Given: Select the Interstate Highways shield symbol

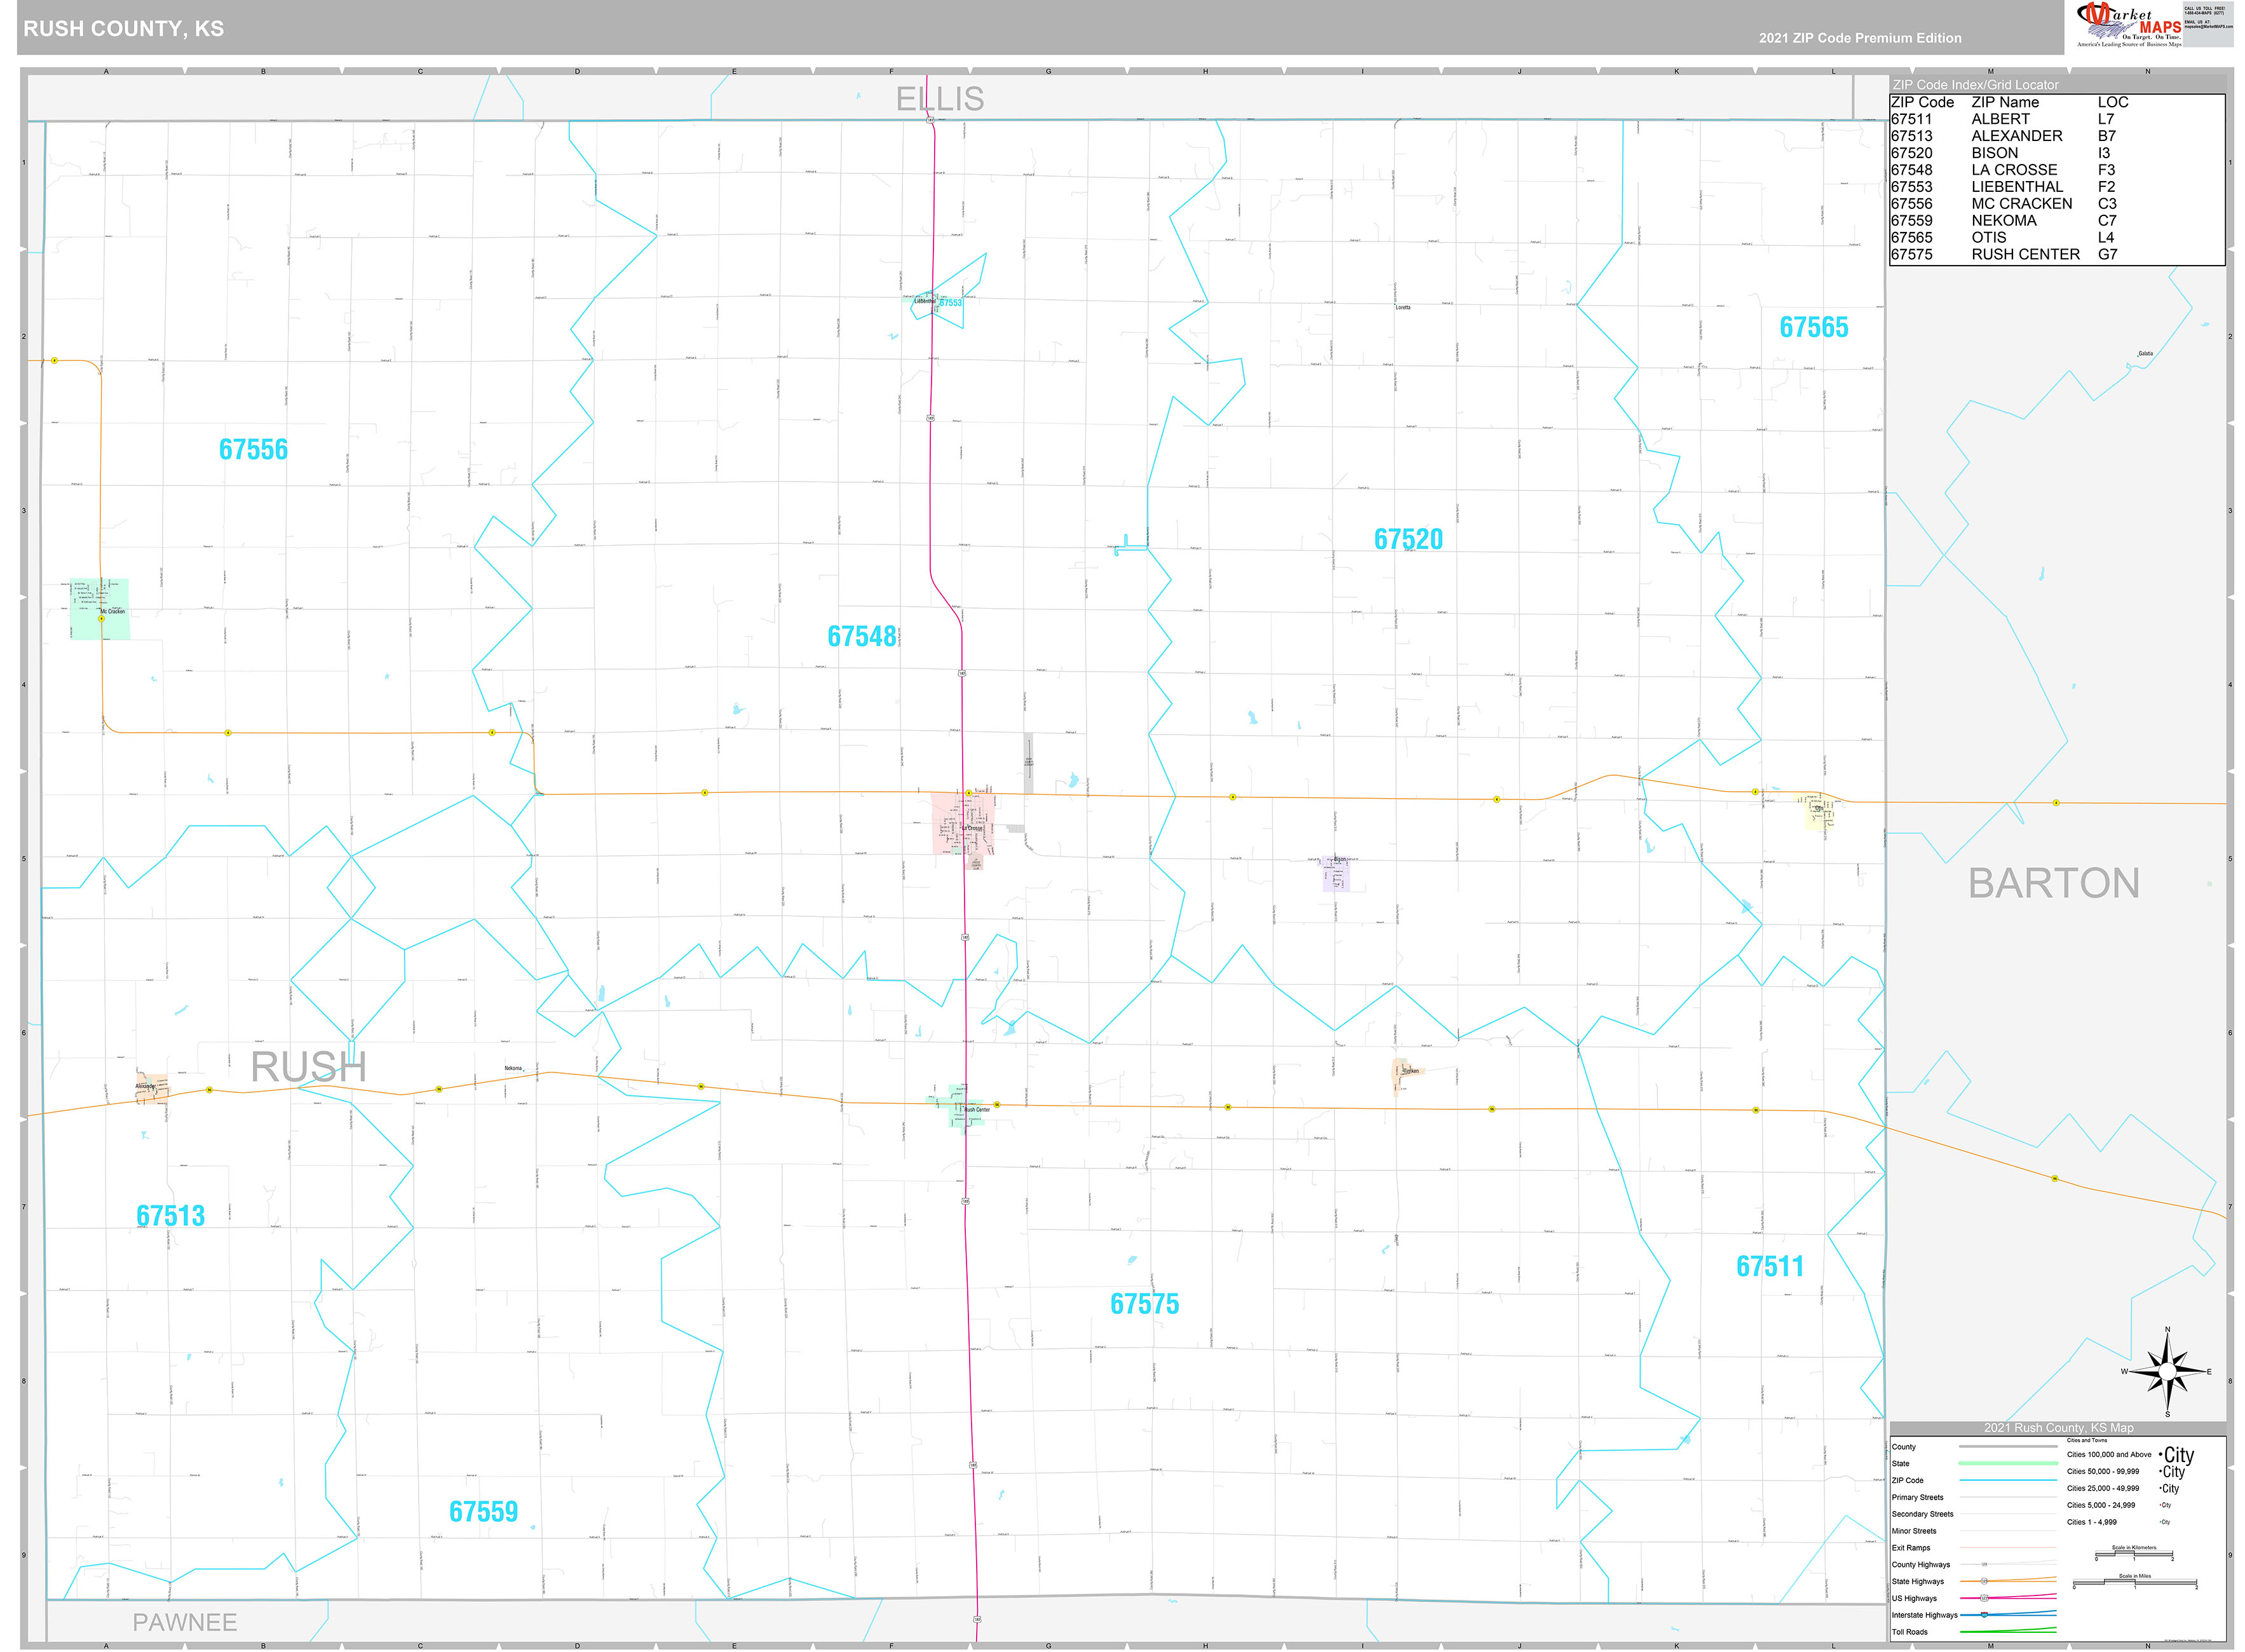Looking at the screenshot, I should click(1984, 1614).
